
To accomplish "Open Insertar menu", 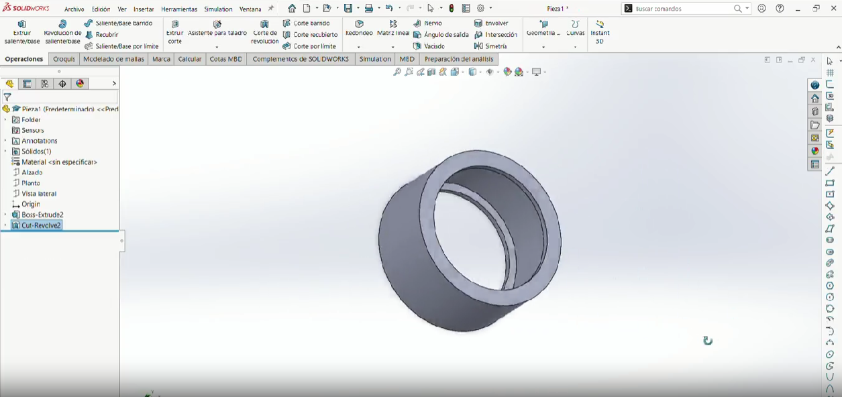I will tap(144, 9).
